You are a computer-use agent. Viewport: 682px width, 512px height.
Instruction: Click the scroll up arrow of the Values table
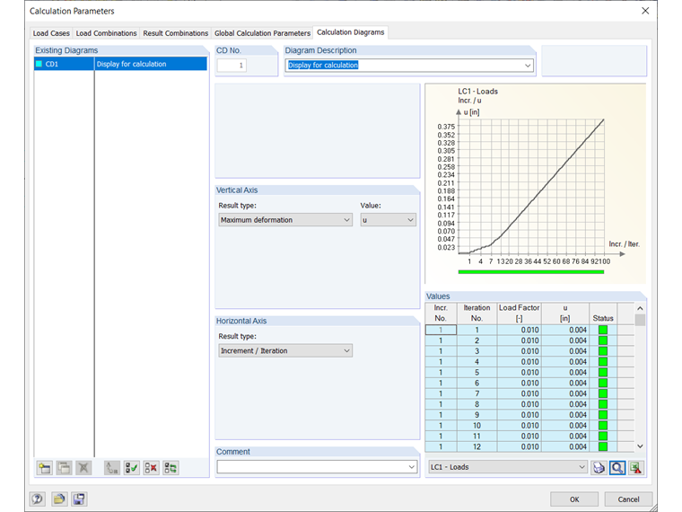640,308
